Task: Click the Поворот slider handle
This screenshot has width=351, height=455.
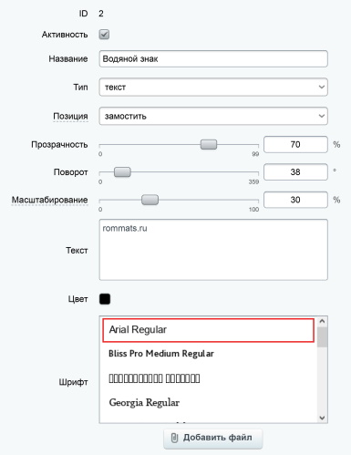Action: pos(122,172)
